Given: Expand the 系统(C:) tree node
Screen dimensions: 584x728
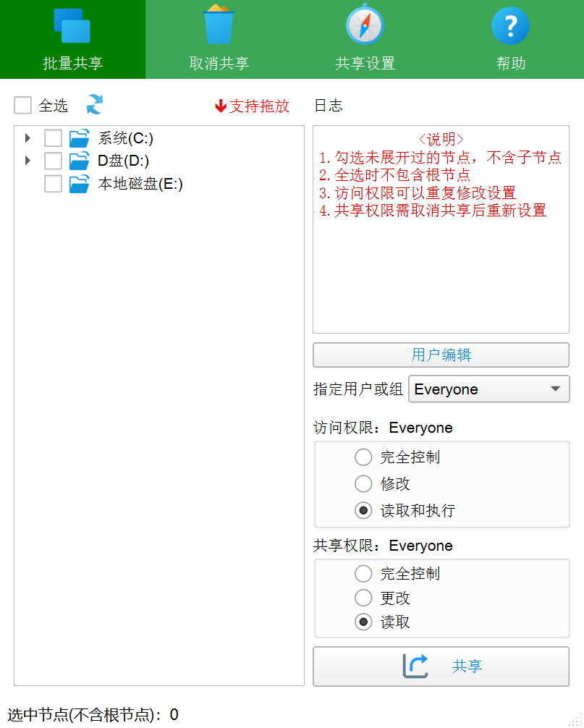Looking at the screenshot, I should pos(27,138).
